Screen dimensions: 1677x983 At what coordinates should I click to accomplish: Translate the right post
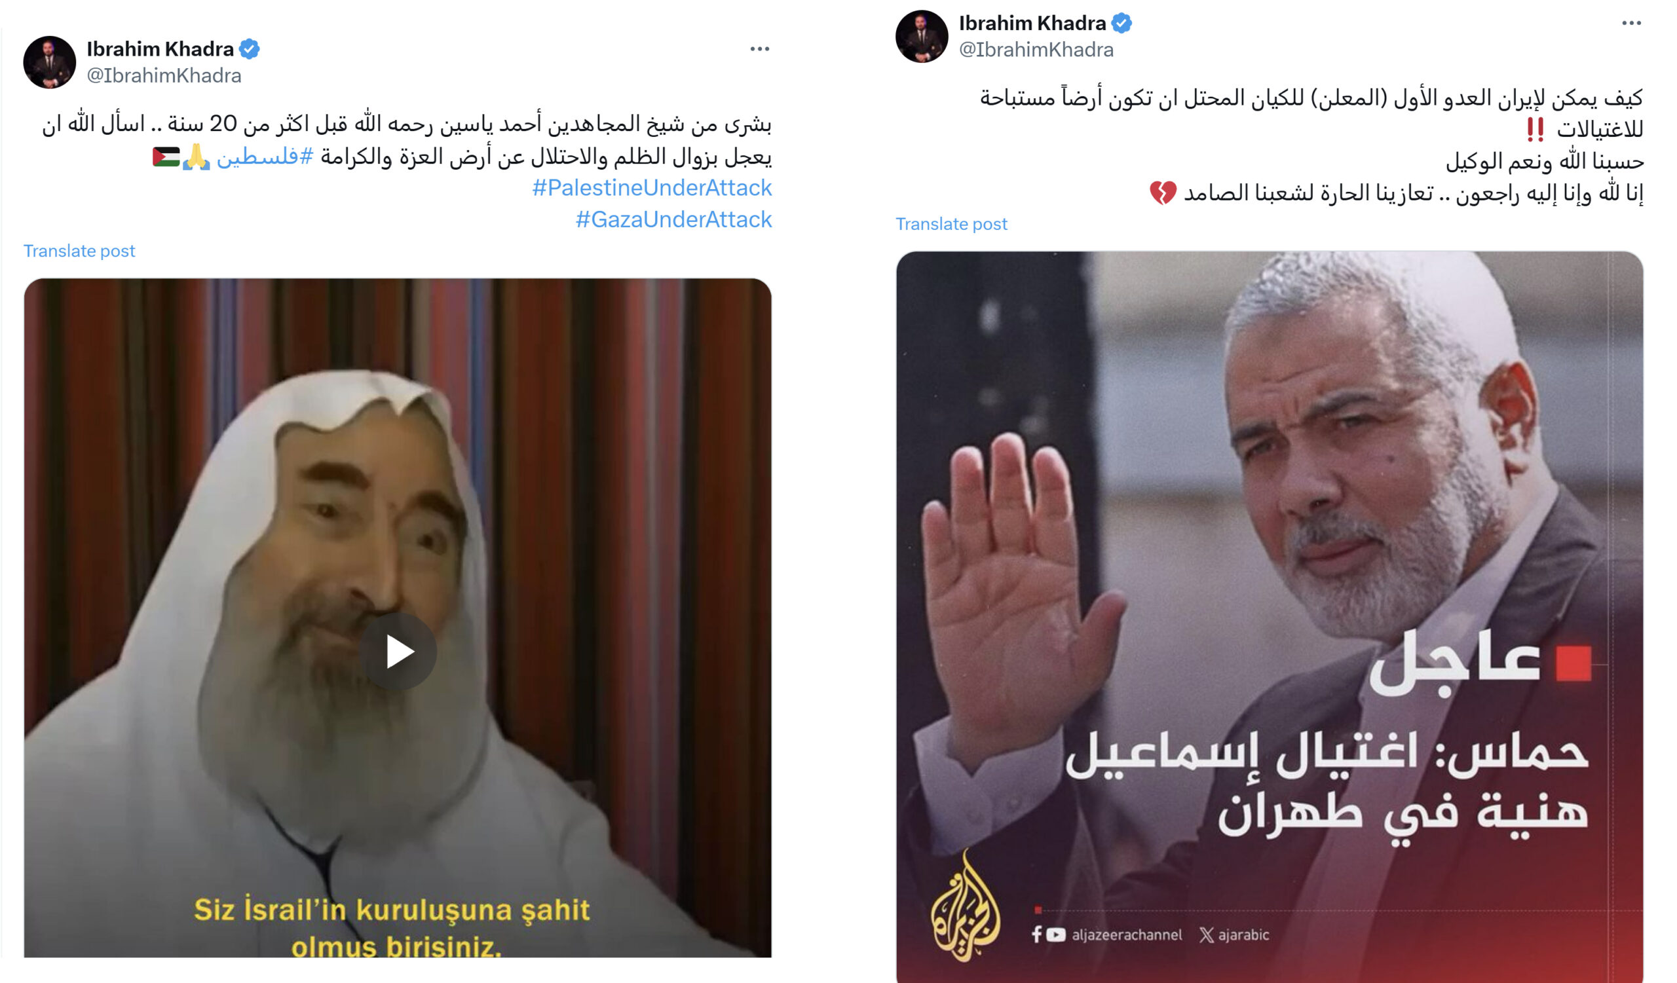[951, 224]
